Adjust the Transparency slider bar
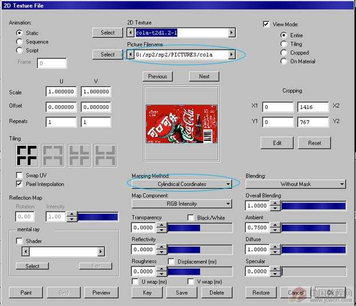This screenshot has height=306, width=356. 200,228
